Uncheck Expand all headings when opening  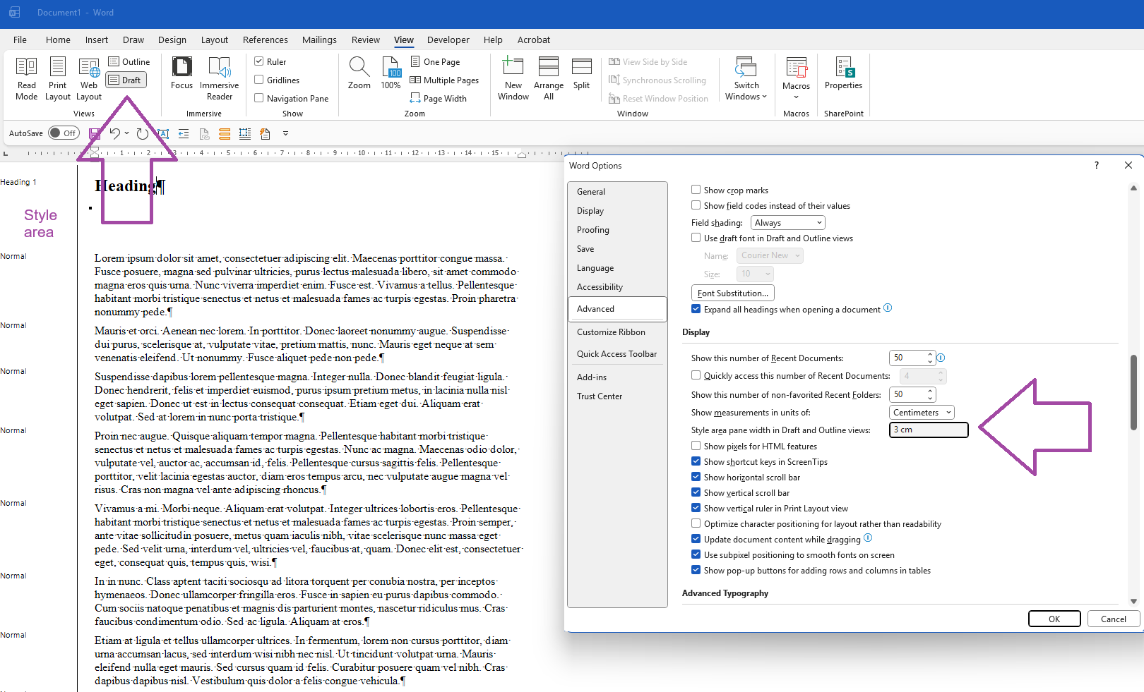point(696,309)
